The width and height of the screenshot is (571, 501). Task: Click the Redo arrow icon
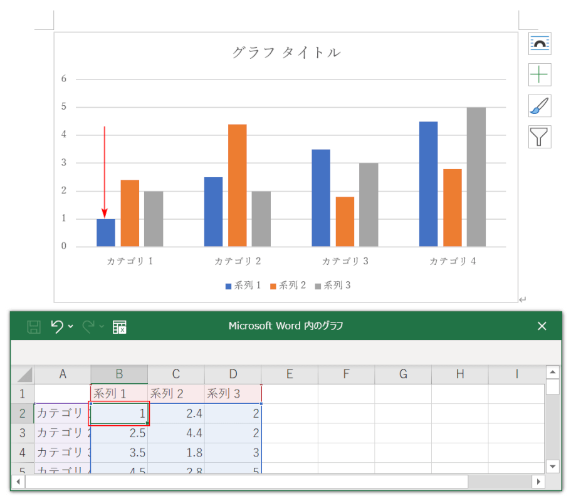point(88,326)
